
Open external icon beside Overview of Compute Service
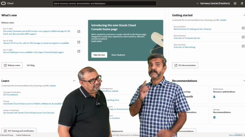pos(243,37)
